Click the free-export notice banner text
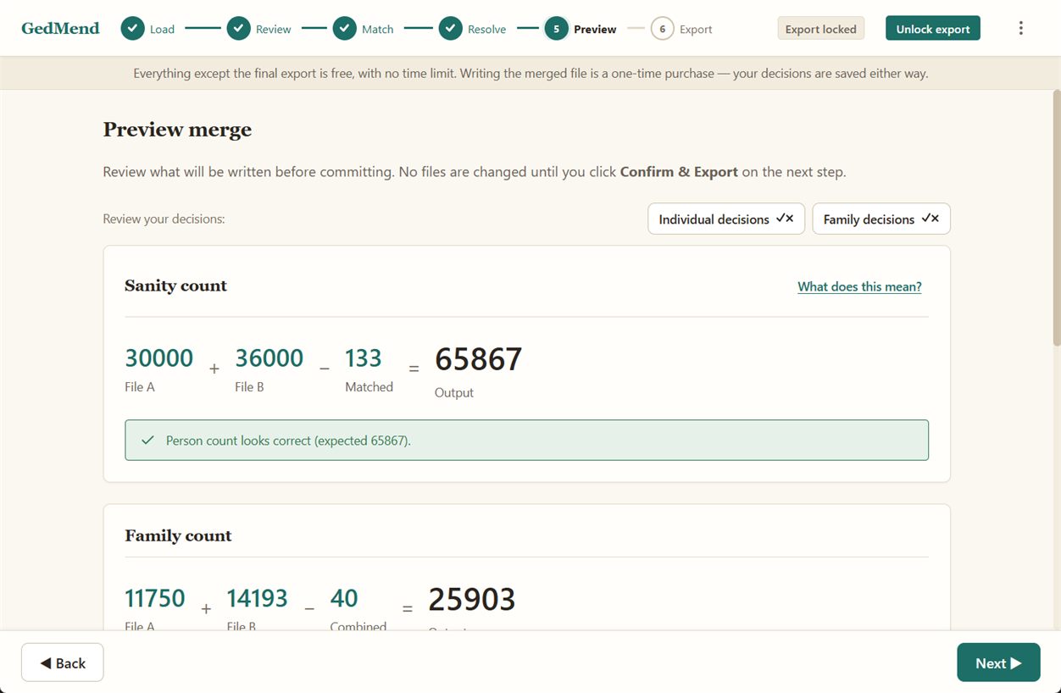Image resolution: width=1061 pixels, height=693 pixels. click(x=530, y=74)
